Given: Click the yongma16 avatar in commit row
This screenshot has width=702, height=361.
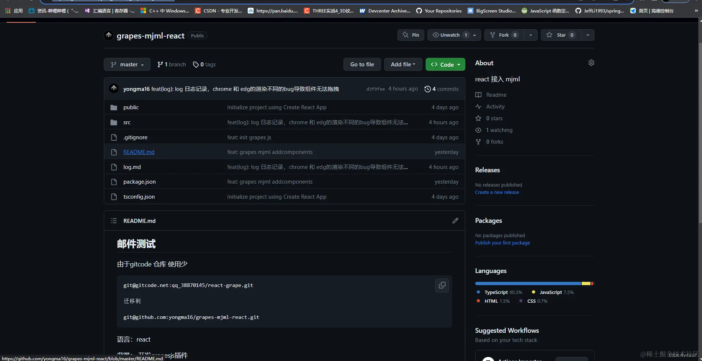Looking at the screenshot, I should point(114,89).
